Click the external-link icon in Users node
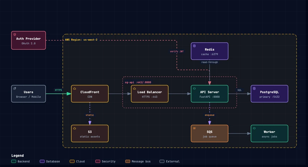 pyautogui.click(x=15, y=89)
